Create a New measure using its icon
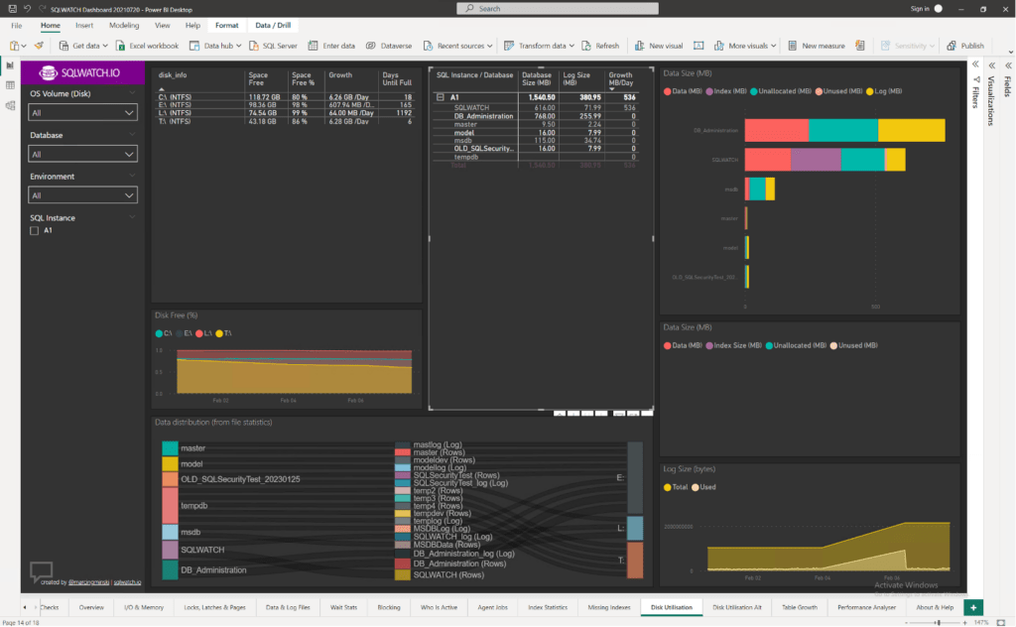The width and height of the screenshot is (1016, 627). pos(792,45)
